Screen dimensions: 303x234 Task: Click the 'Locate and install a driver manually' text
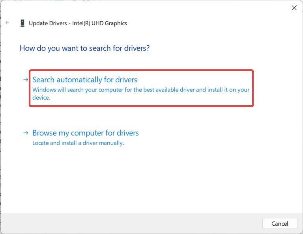[78, 143]
